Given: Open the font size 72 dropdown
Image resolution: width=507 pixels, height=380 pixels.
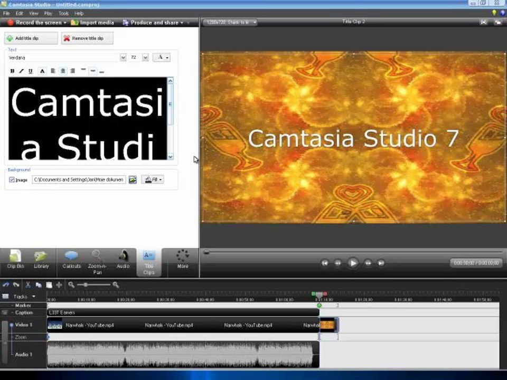Looking at the screenshot, I should click(146, 58).
